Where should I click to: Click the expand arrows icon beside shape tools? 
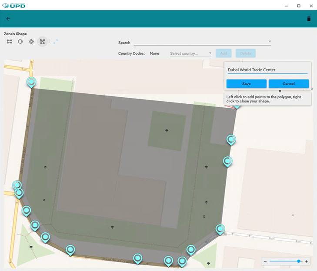[x=56, y=42]
